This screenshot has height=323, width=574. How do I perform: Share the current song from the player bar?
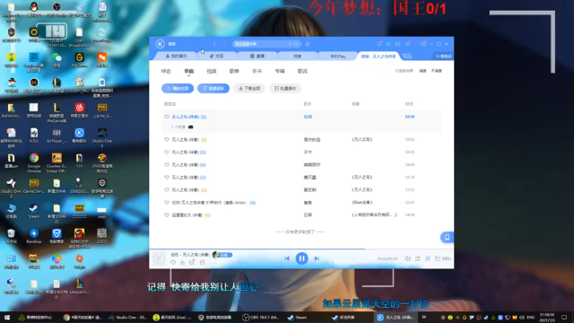(192, 262)
